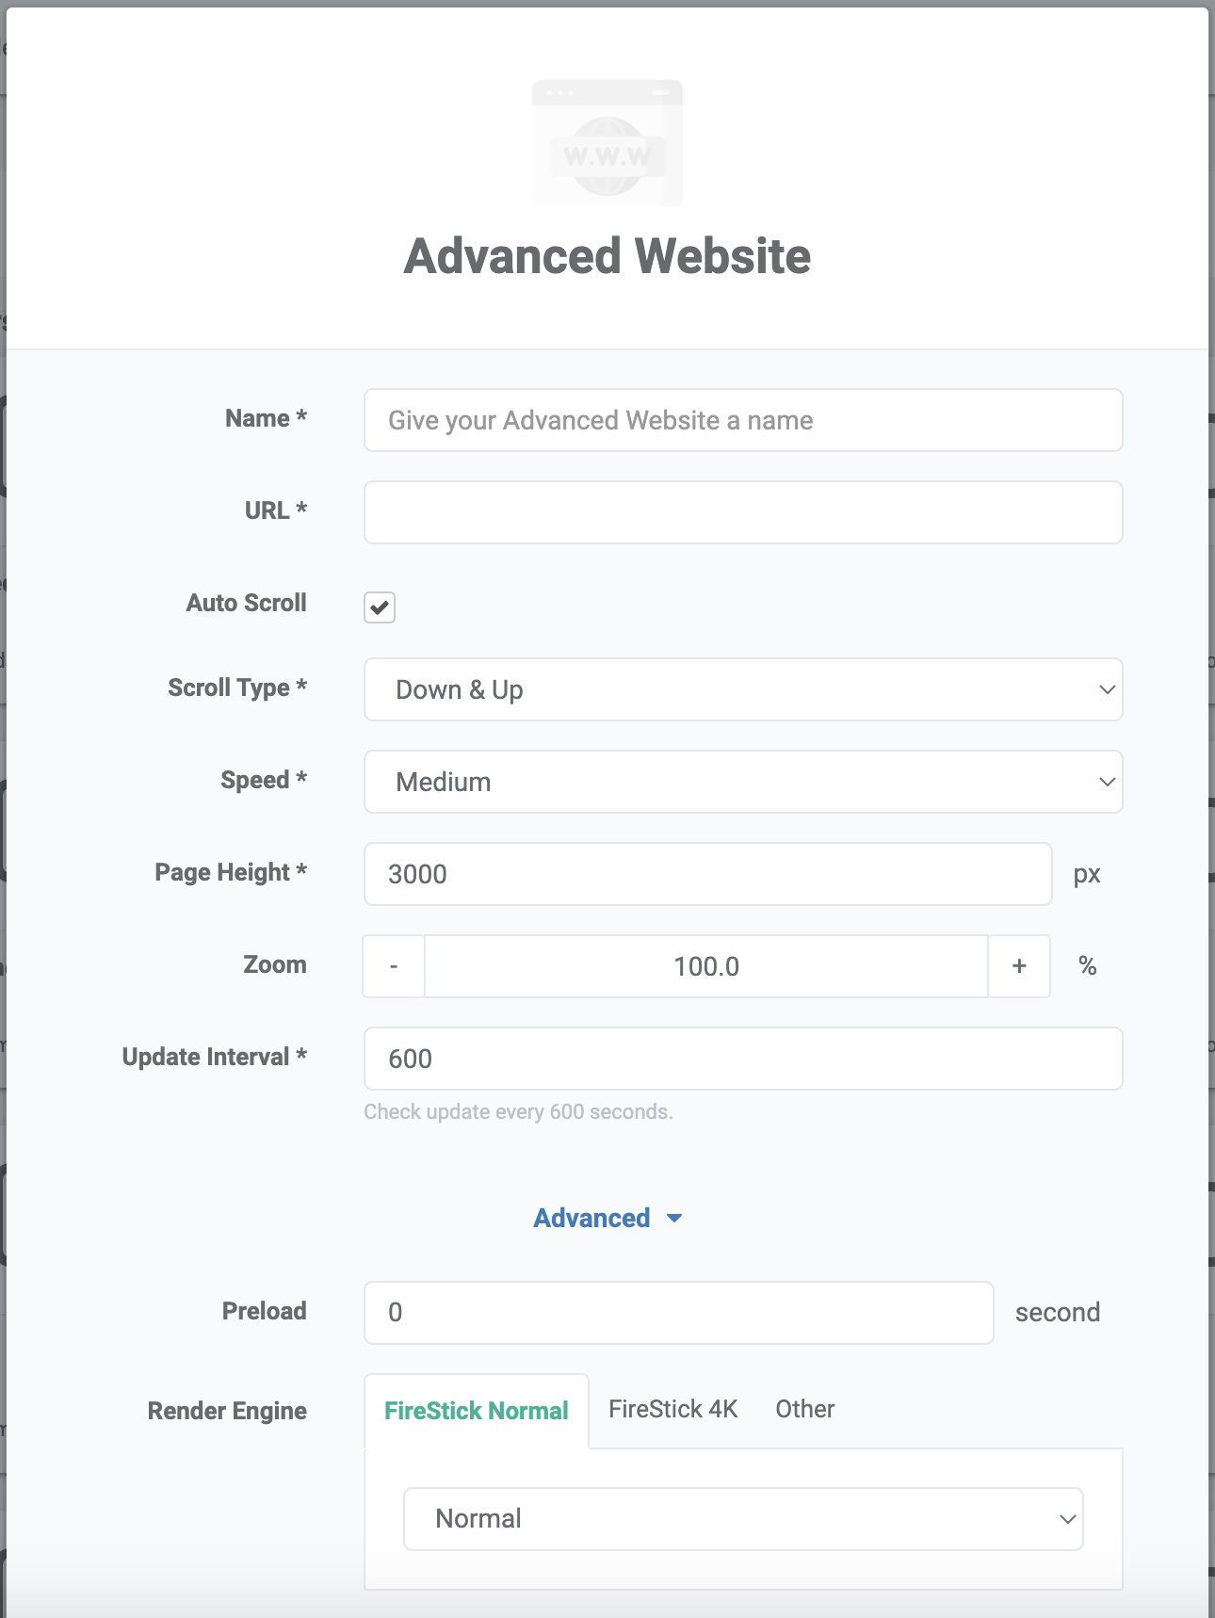The height and width of the screenshot is (1618, 1215).
Task: Click the Zoom value field showing 100.0
Action: point(706,966)
